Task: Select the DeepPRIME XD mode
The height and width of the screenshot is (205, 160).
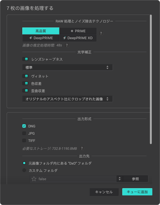Action: (78, 38)
